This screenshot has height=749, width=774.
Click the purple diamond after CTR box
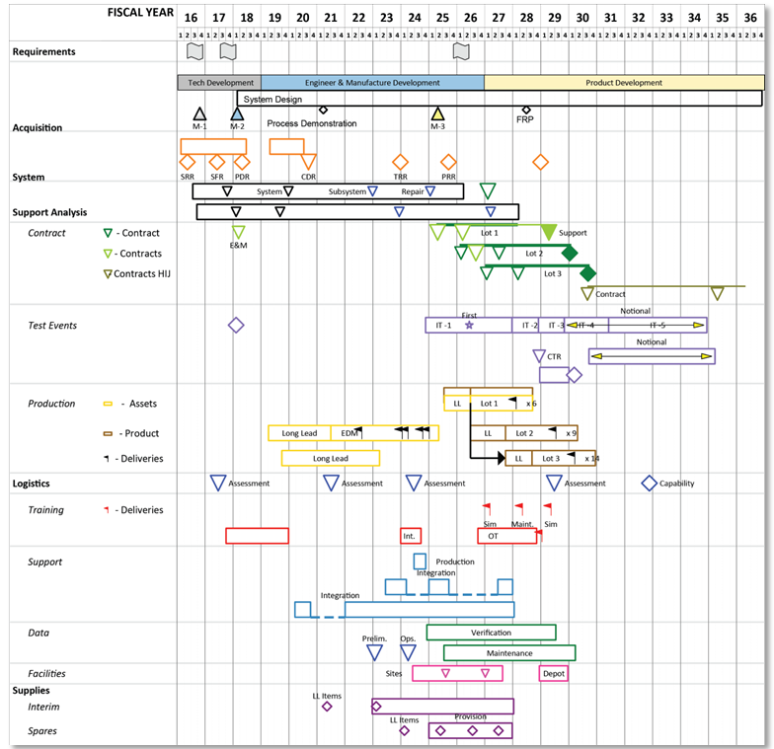click(575, 375)
